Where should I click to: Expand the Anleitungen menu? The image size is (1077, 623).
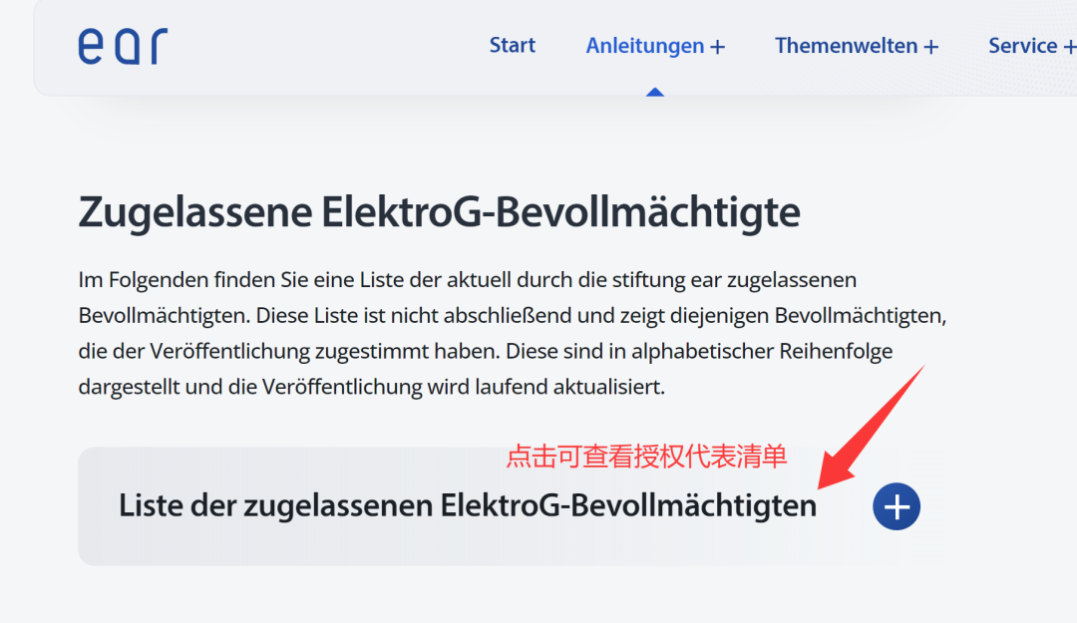tap(655, 46)
